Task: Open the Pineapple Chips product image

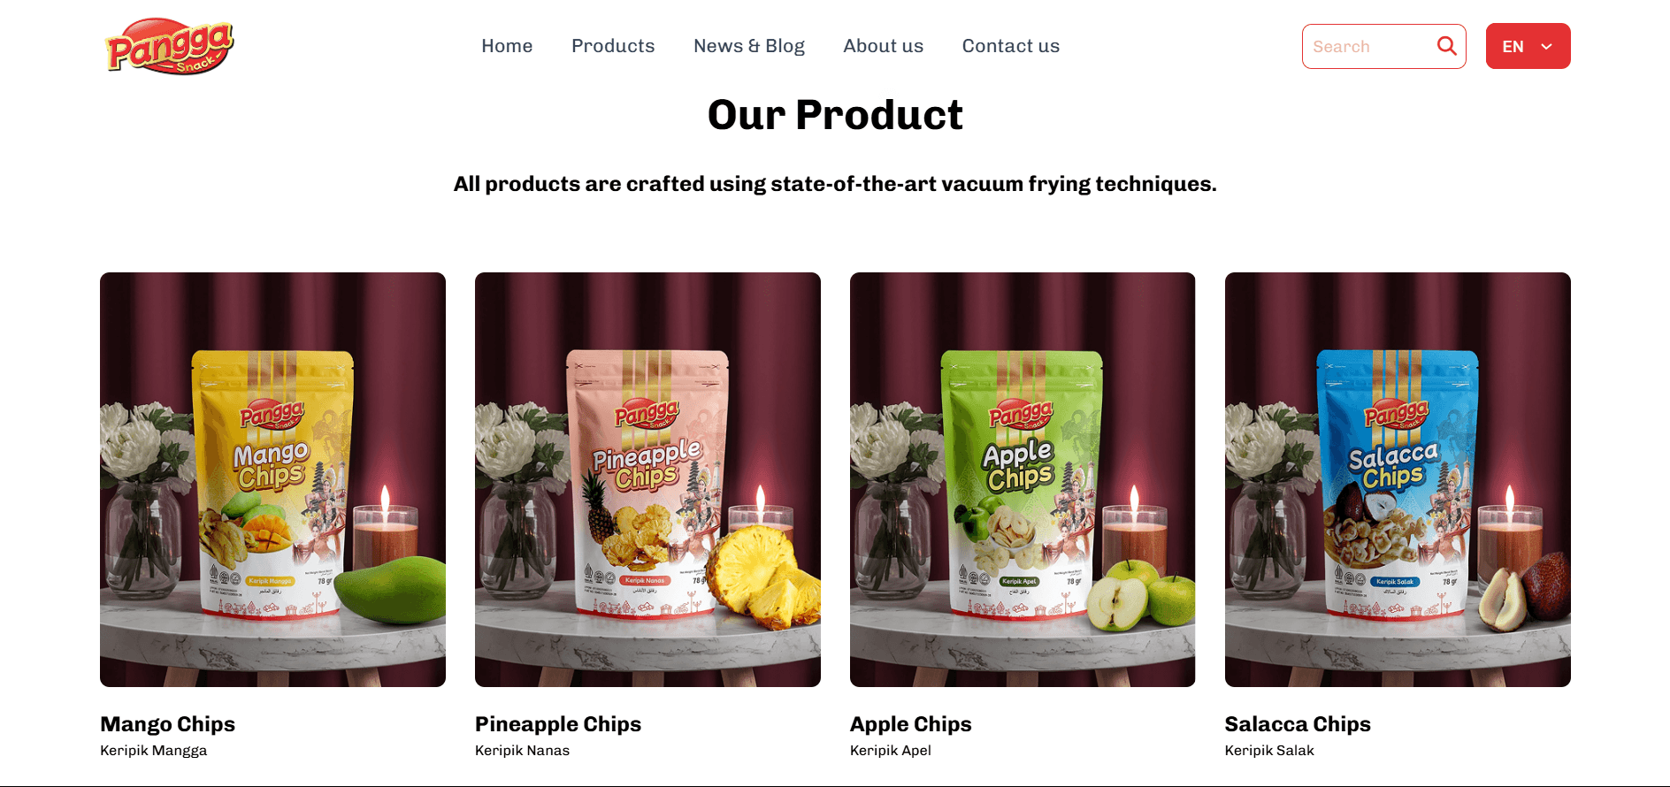Action: 647,479
